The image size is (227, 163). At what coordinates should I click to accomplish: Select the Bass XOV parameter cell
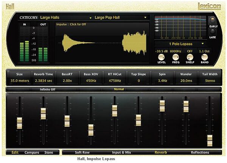(91, 77)
